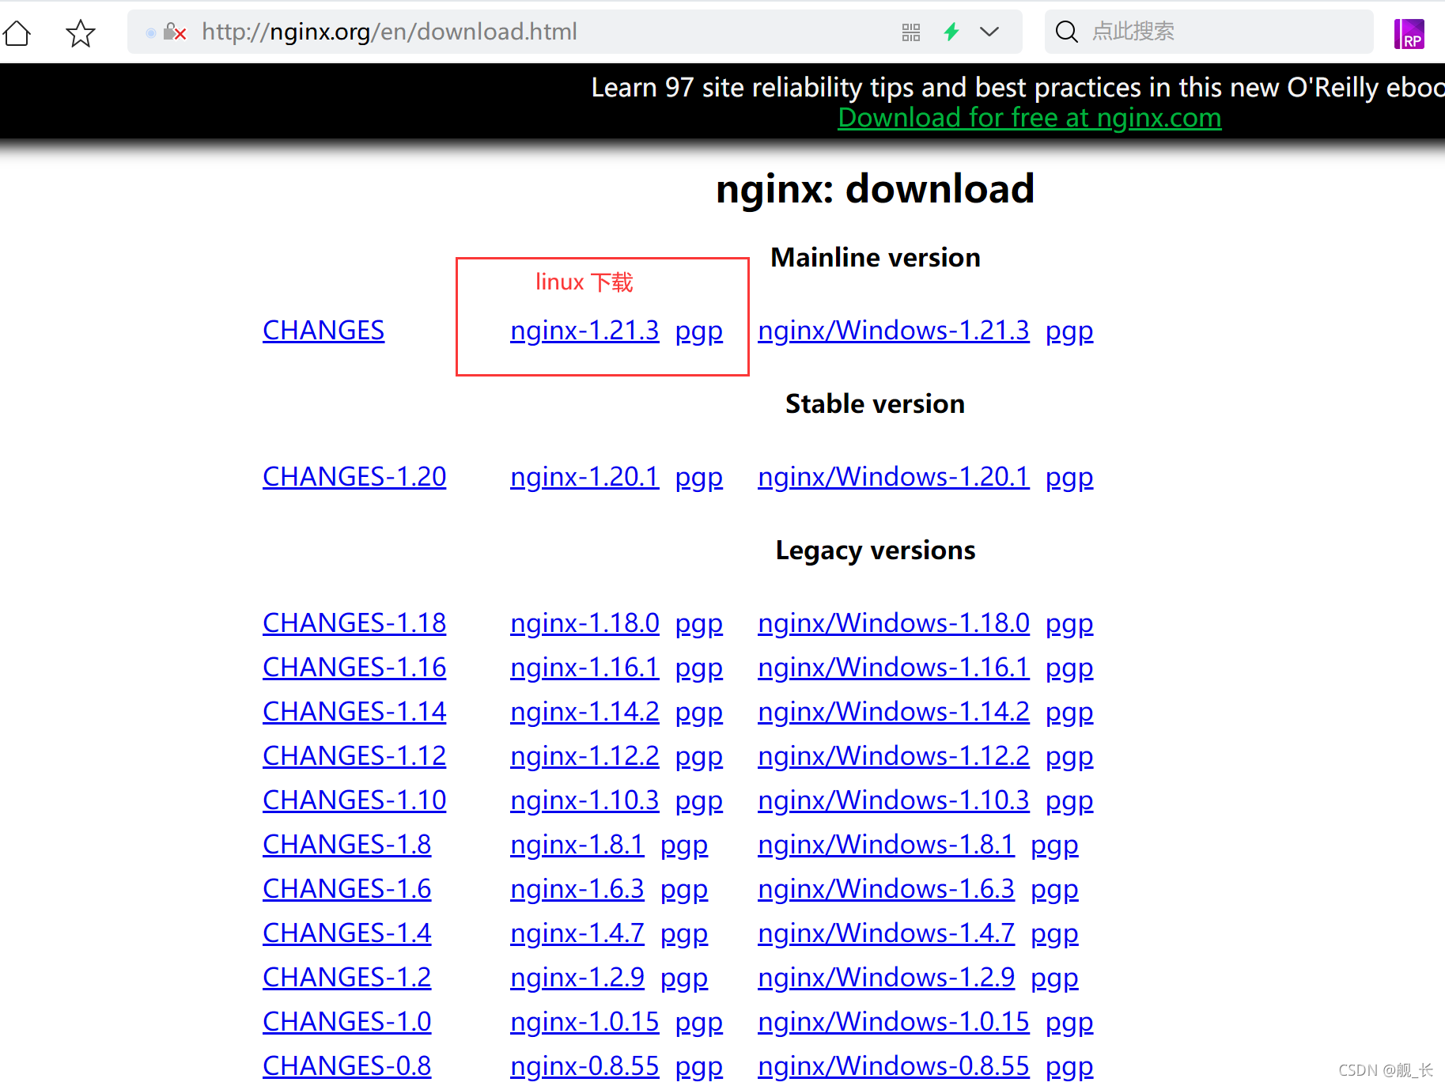
Task: Open the CHANGES log for mainline version
Action: click(323, 330)
